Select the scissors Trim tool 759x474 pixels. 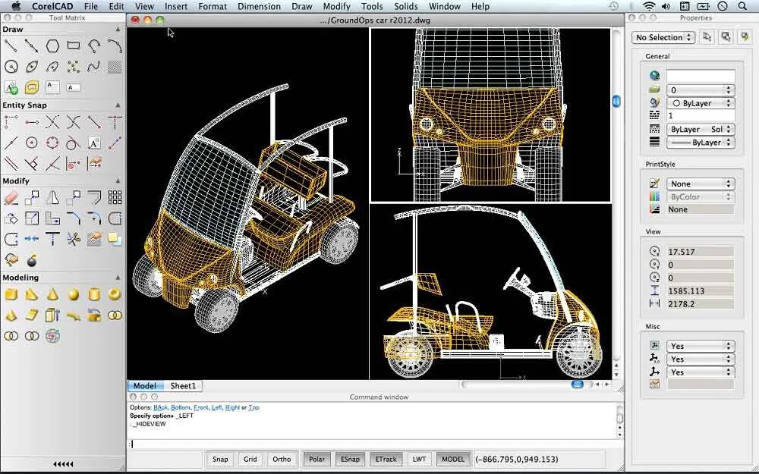click(73, 239)
